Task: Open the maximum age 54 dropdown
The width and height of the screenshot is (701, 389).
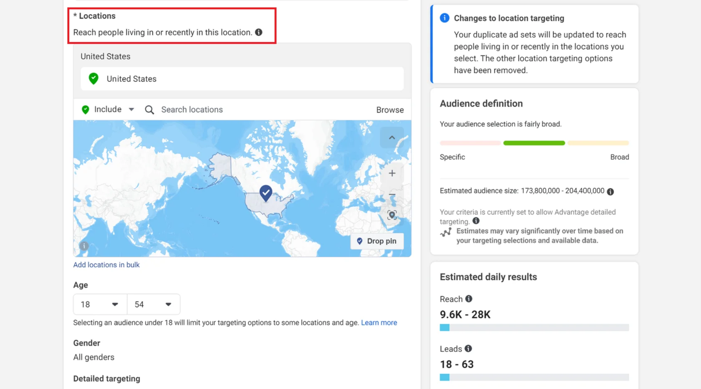Action: [x=153, y=304]
